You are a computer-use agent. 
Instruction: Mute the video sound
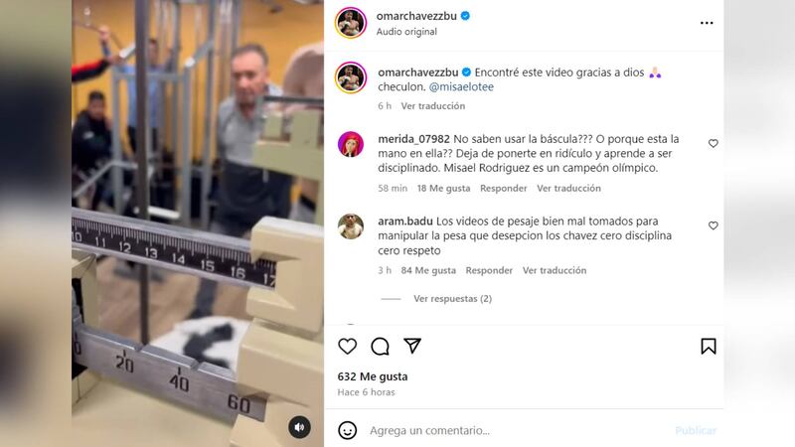[x=300, y=427]
